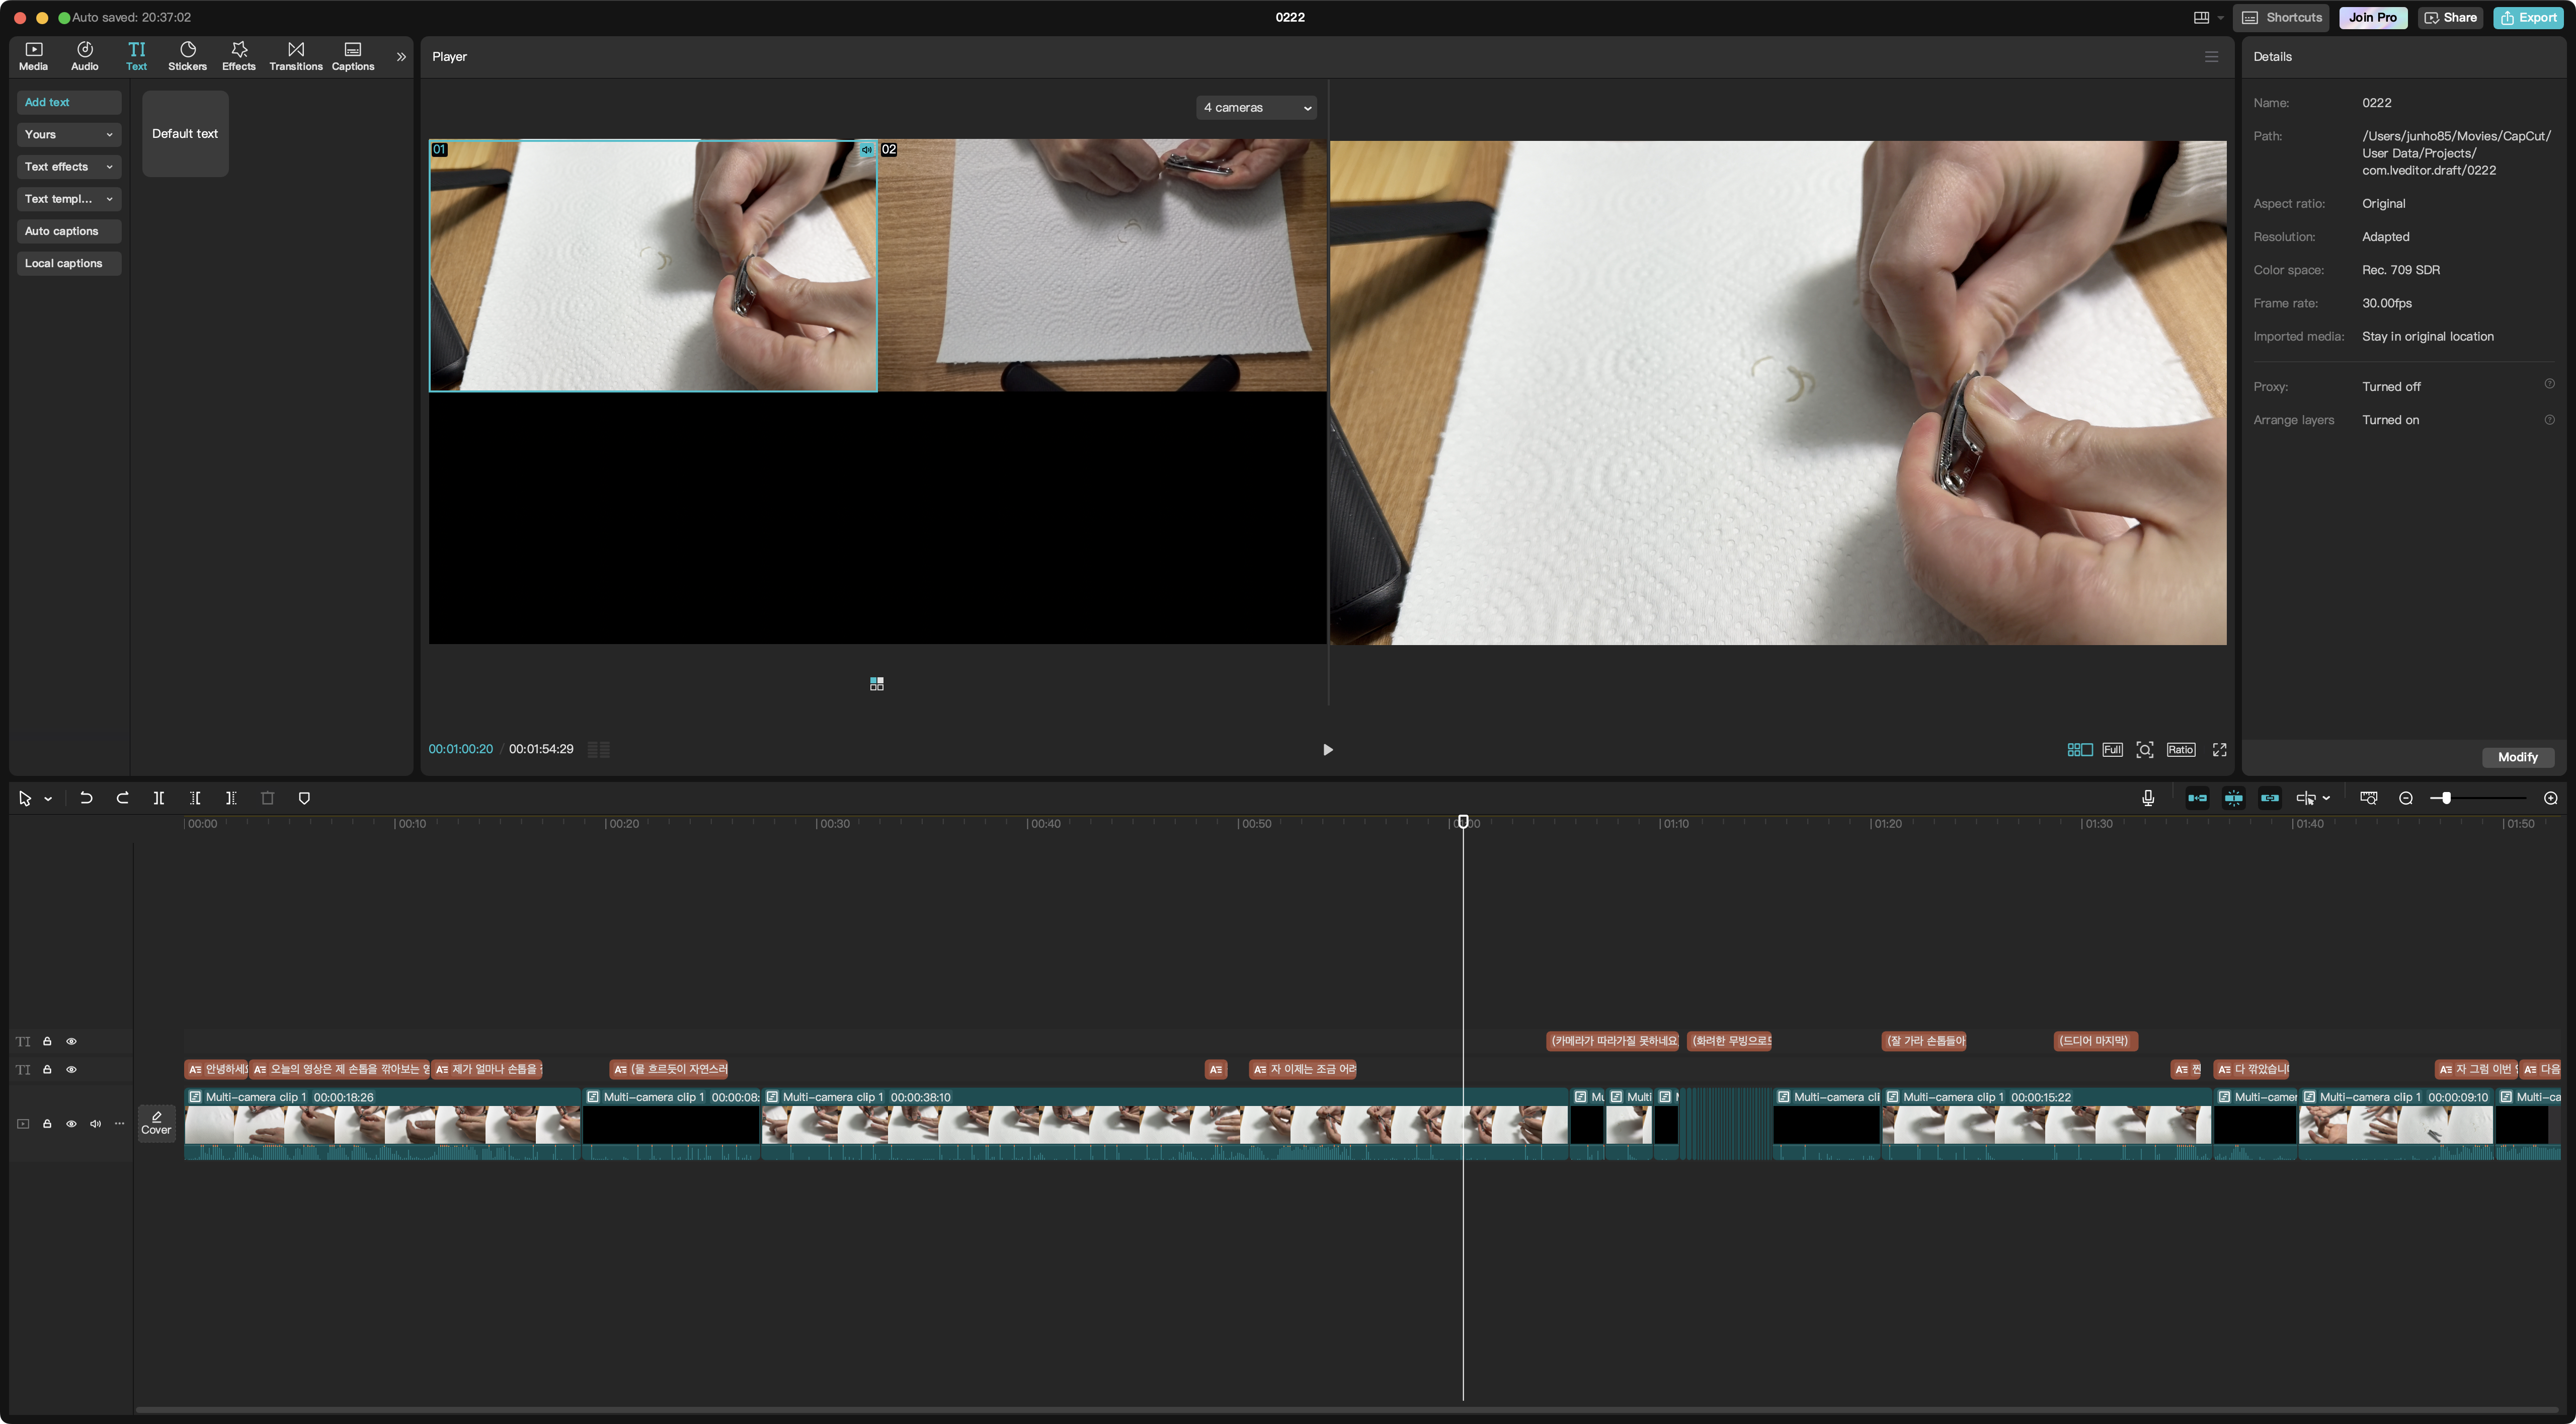2576x1424 pixels.
Task: Click the multi-camera grid view icon
Action: coord(2079,750)
